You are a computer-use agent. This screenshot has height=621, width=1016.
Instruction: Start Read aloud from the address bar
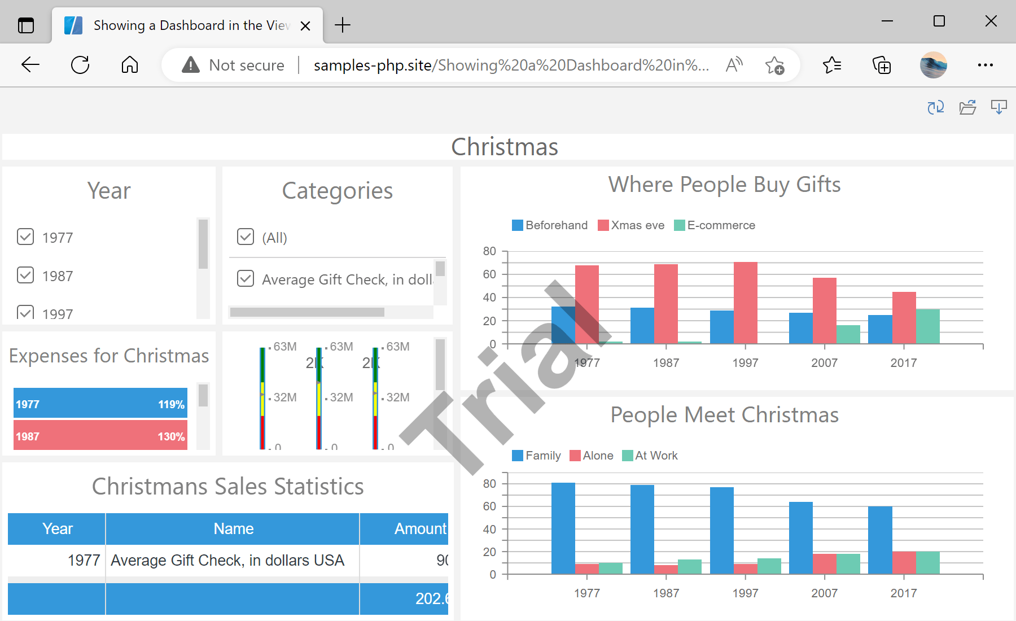pyautogui.click(x=733, y=65)
